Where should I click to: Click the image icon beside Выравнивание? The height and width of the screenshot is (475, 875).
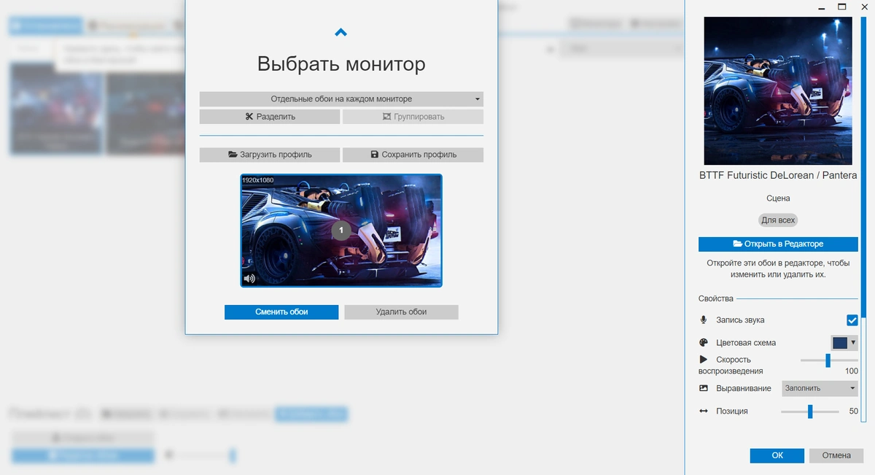point(704,388)
